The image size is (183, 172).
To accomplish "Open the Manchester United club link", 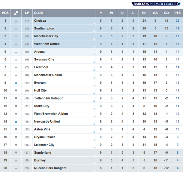I will (x=48, y=75).
